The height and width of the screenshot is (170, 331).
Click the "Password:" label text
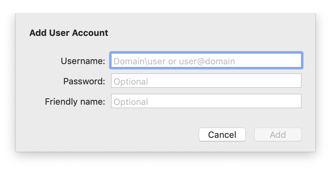(x=84, y=81)
